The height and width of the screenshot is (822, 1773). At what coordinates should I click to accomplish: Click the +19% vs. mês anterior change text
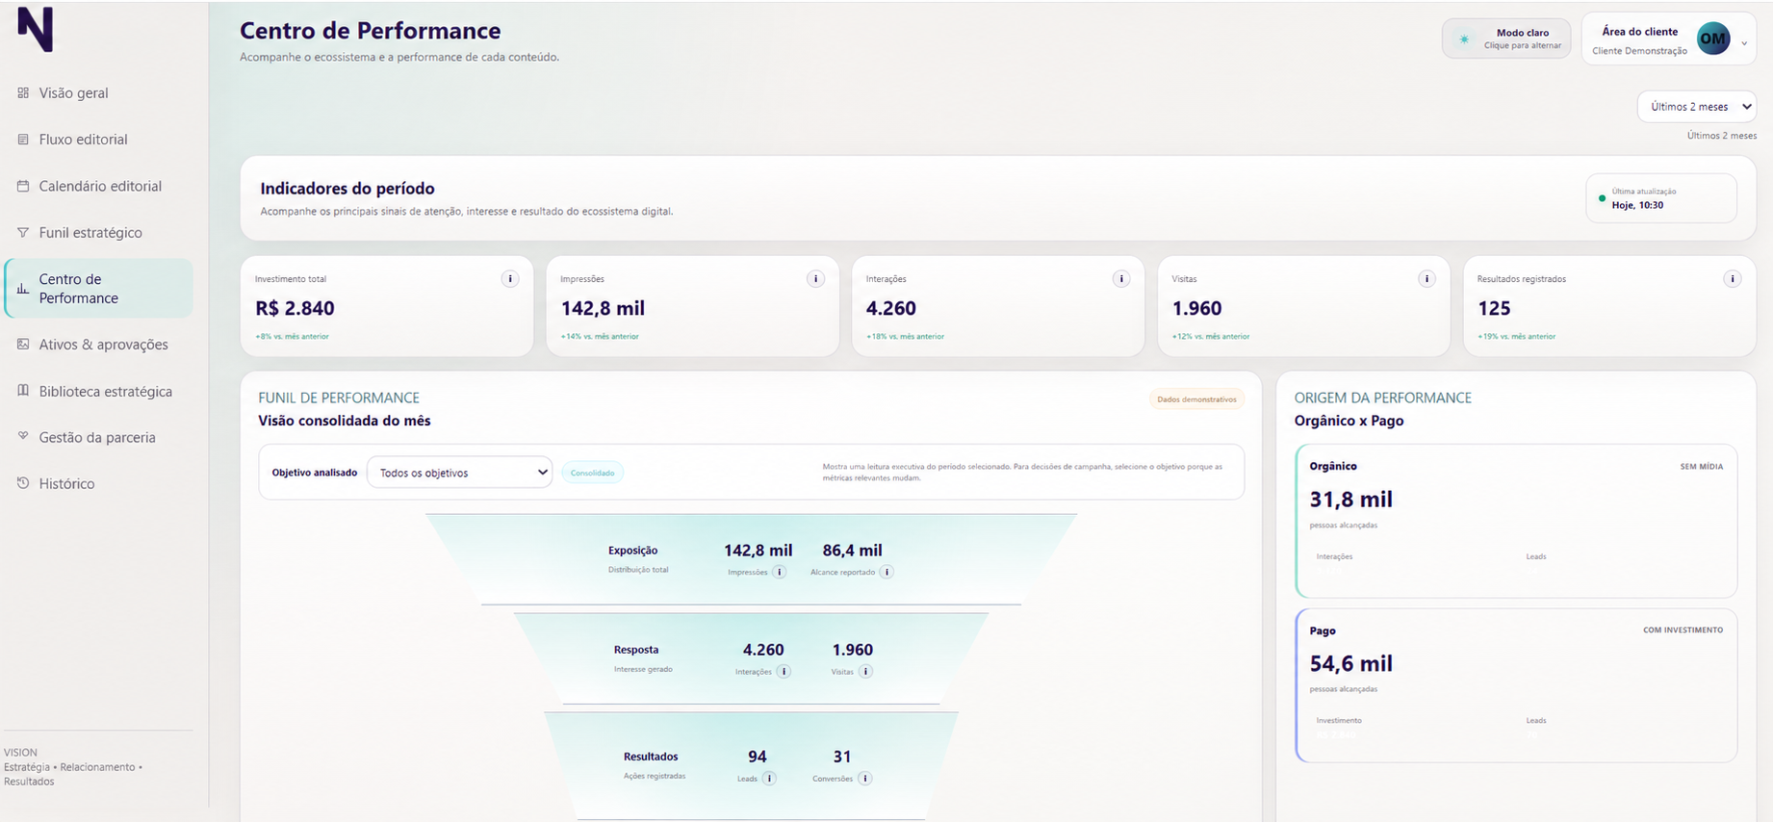(x=1516, y=337)
